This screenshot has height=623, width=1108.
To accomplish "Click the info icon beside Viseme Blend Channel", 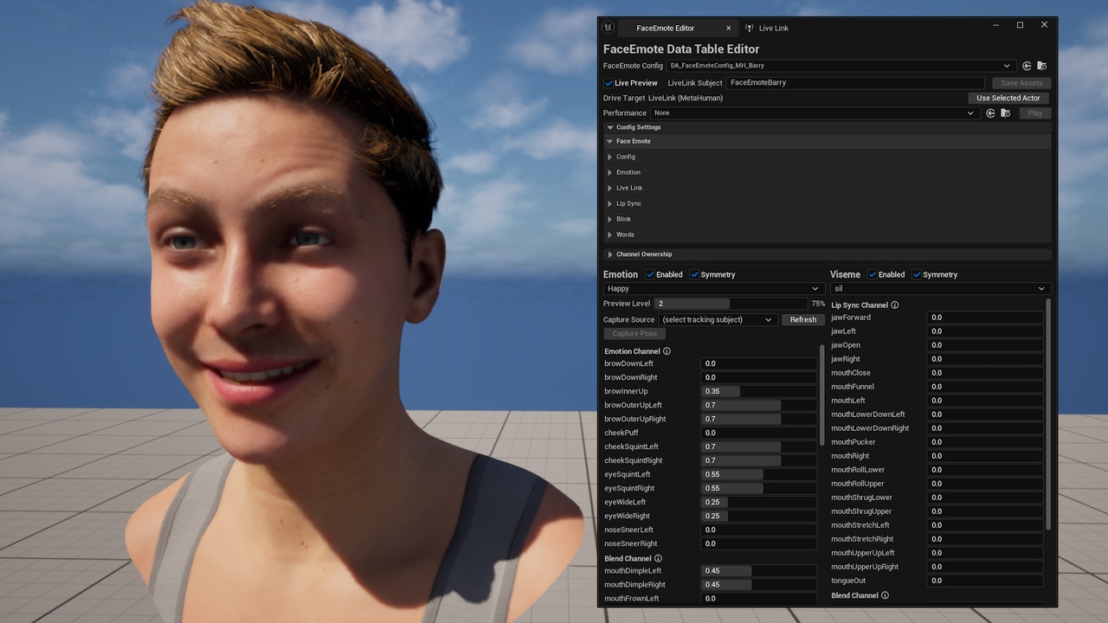I will [x=885, y=596].
